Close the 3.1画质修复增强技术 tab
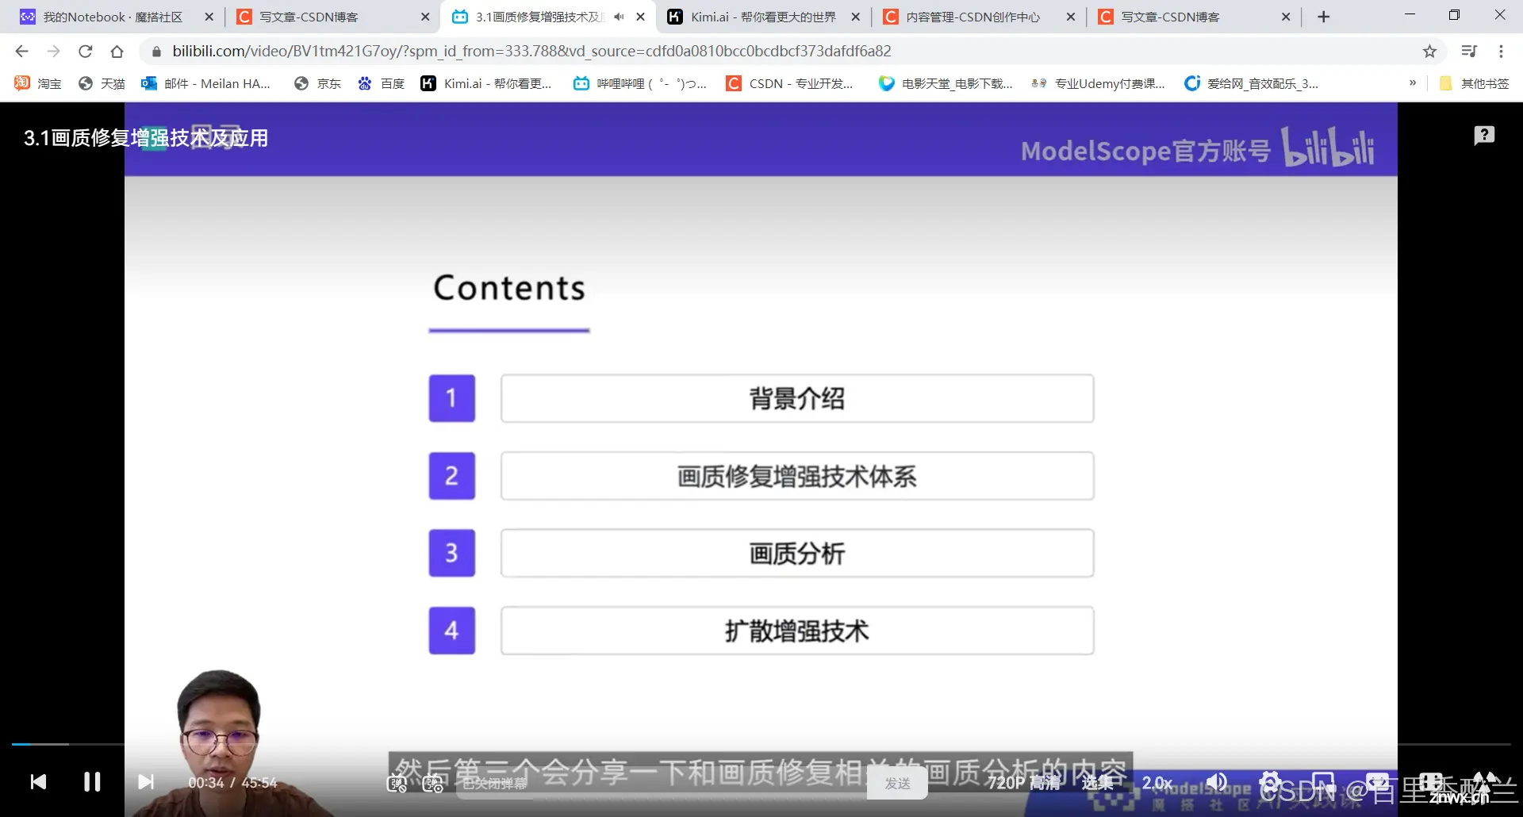Image resolution: width=1523 pixels, height=817 pixels. 641,17
